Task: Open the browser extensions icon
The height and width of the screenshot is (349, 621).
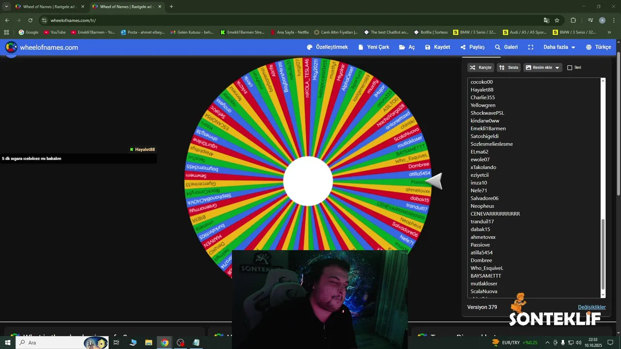Action: pyautogui.click(x=573, y=20)
